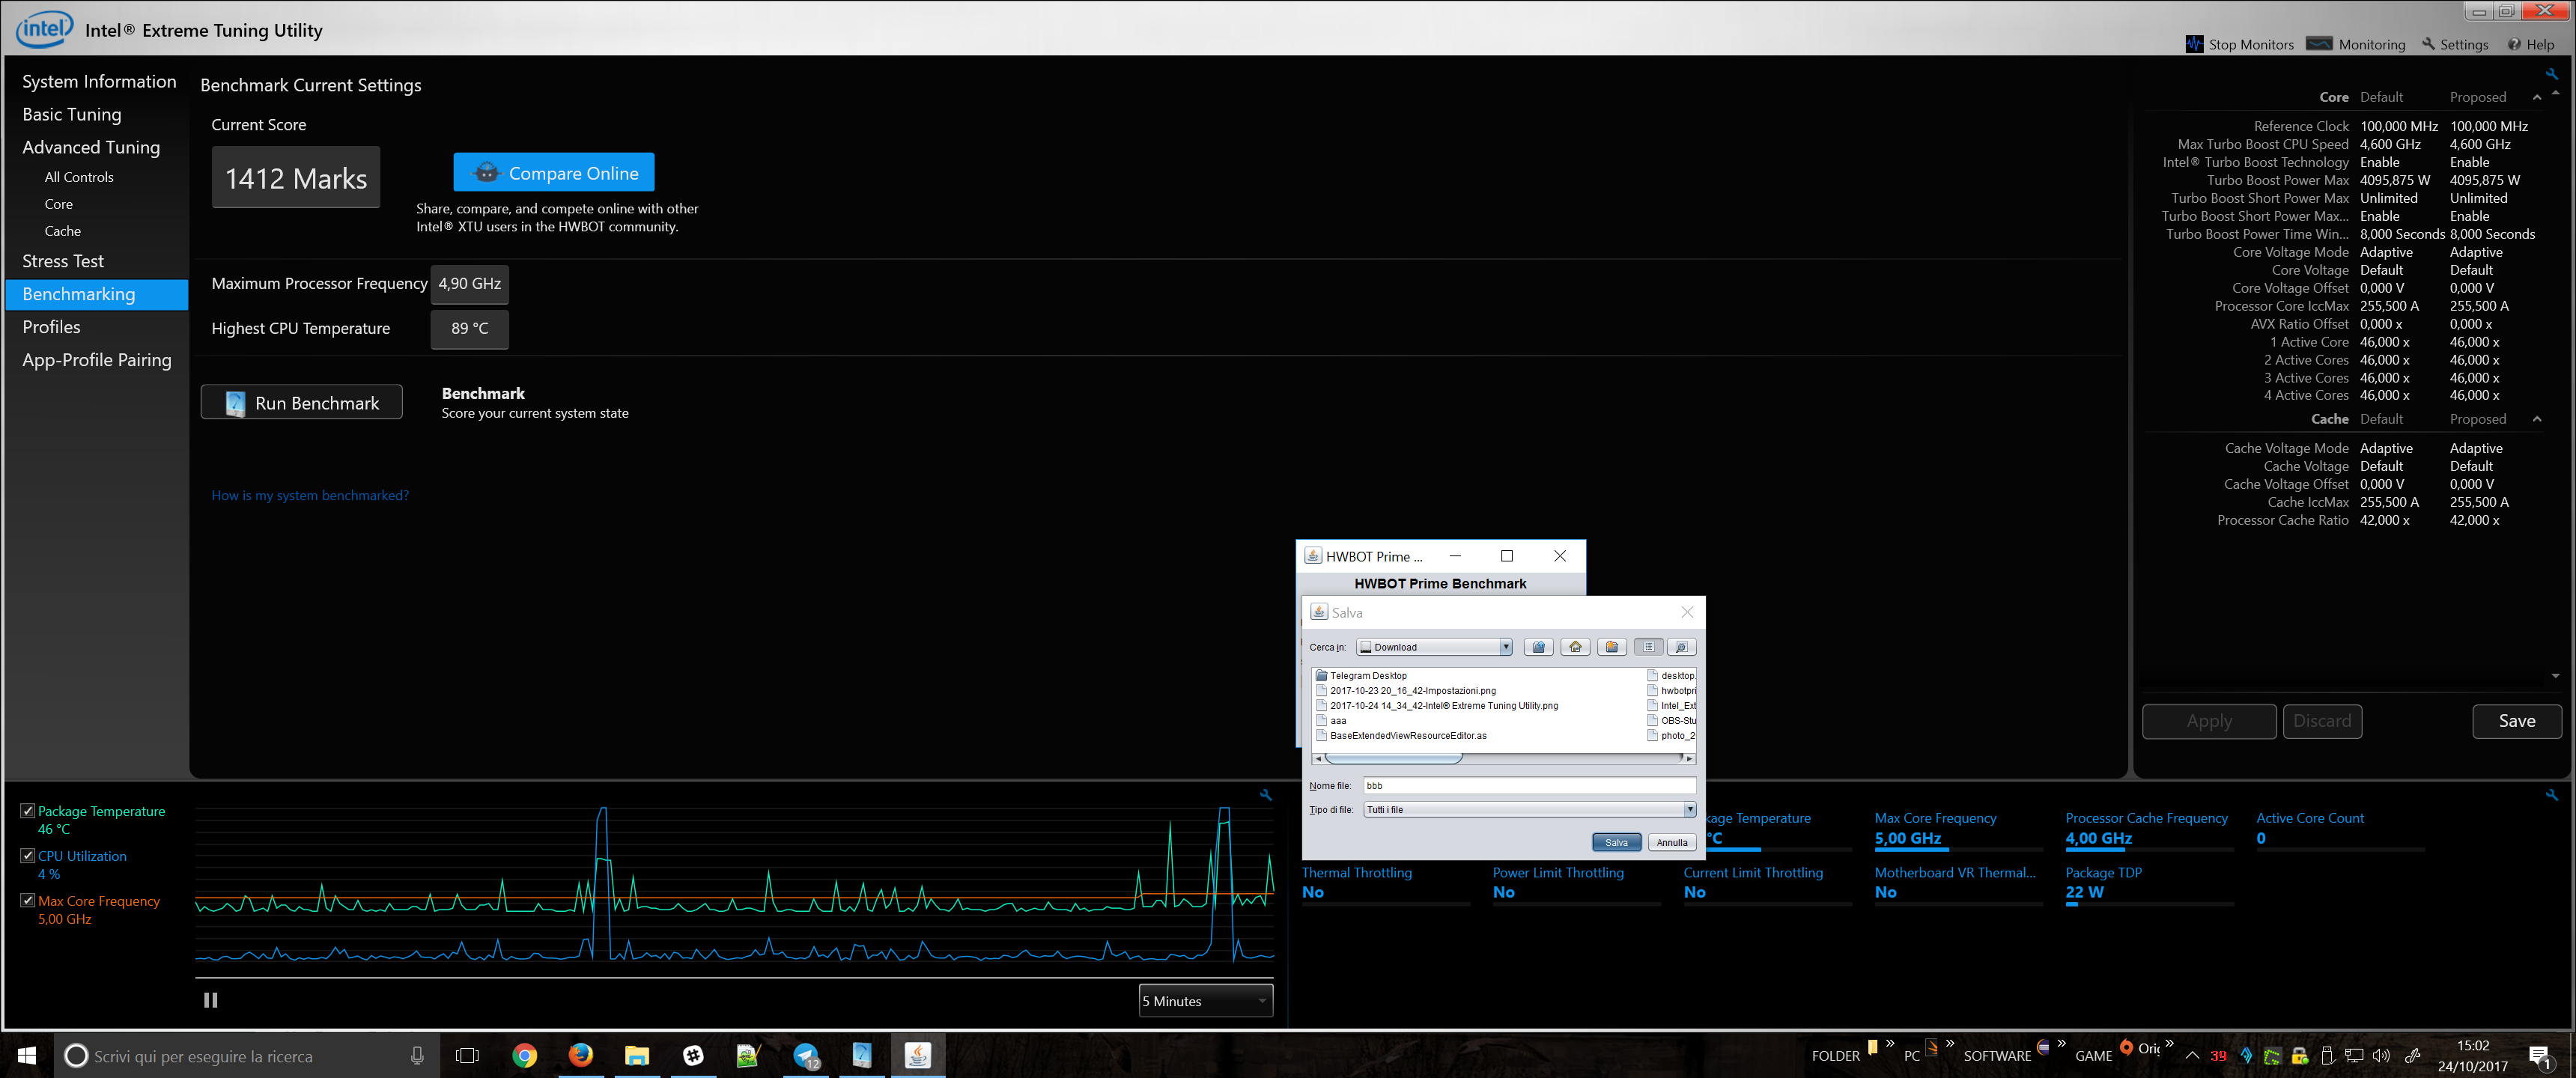
Task: Open Task View from the taskbar
Action: coord(467,1055)
